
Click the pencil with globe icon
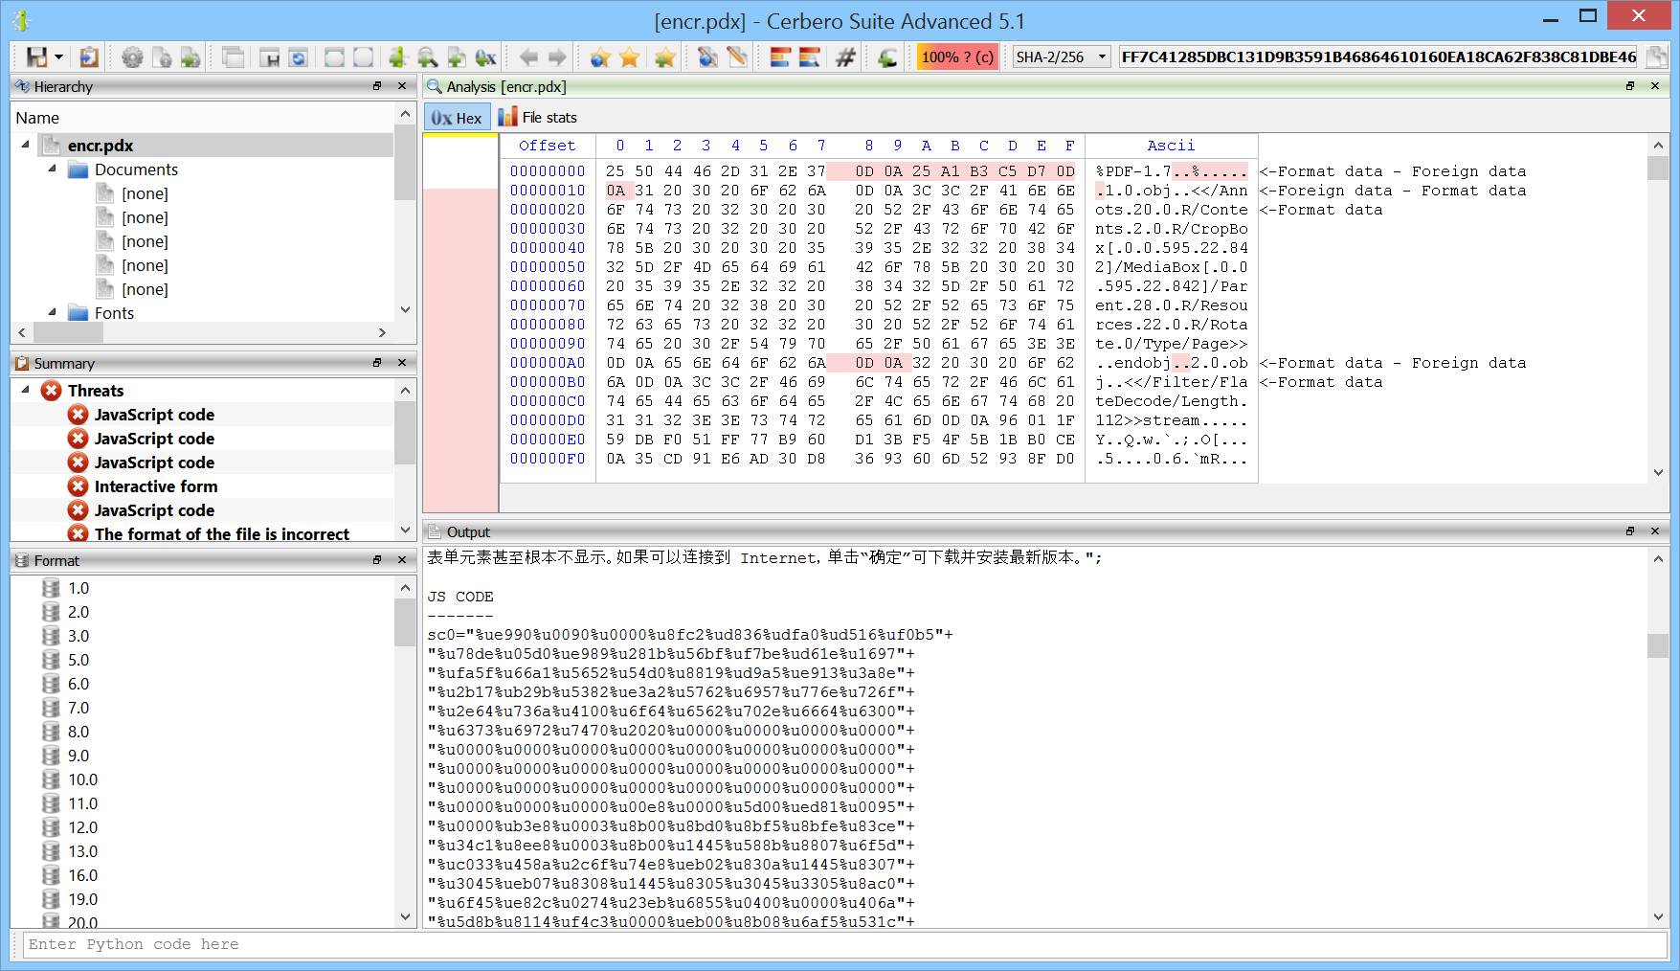click(707, 57)
